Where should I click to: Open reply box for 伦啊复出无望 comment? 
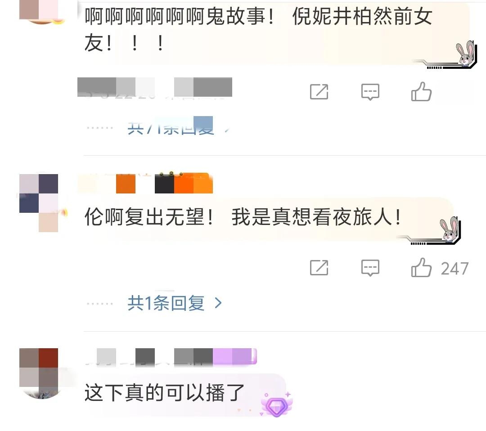pyautogui.click(x=370, y=268)
